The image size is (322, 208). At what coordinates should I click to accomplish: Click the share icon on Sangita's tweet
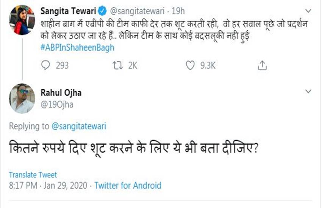tap(262, 65)
